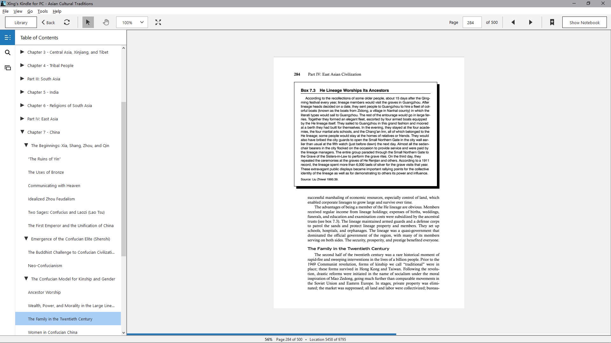Jump to "The Ruins of Yin" section
This screenshot has height=343, width=611.
(x=44, y=159)
